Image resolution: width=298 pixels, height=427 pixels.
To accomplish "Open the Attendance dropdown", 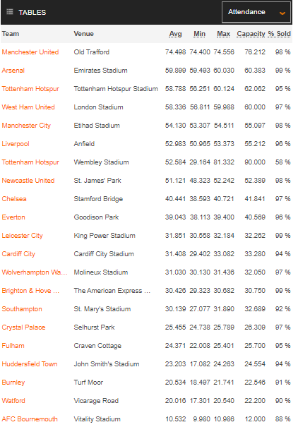I will pyautogui.click(x=256, y=12).
